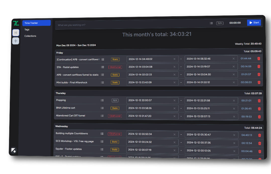Add a new workspace with the plus icon
Viewport: 271px width, 174px height.
tap(16, 41)
